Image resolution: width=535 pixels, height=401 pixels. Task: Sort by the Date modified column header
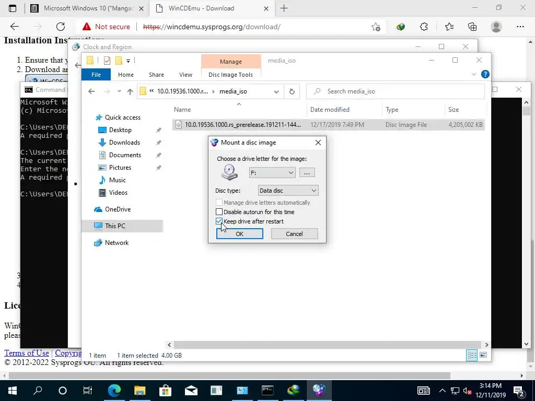[330, 110]
